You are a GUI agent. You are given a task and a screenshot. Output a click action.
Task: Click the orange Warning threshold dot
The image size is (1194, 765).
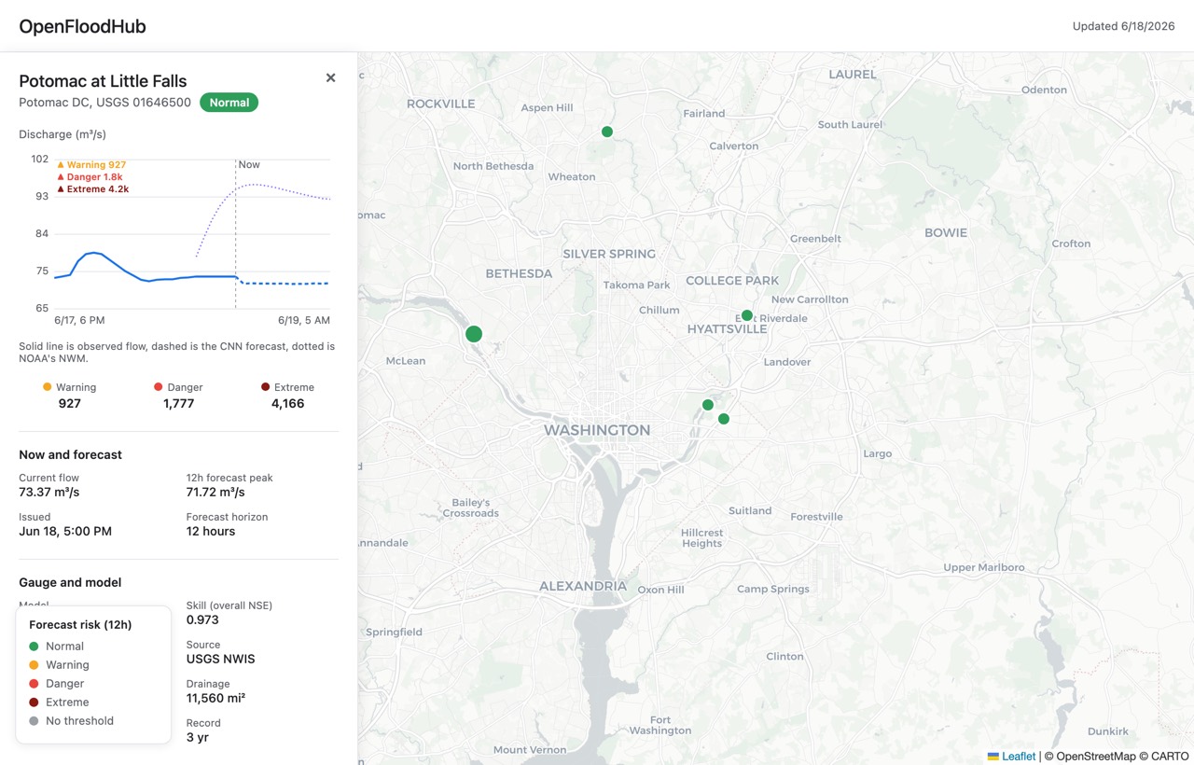click(48, 387)
